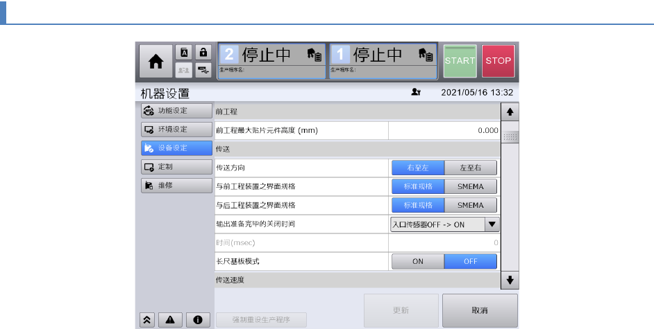Edit the 0.000 component height field
Image resolution: width=654 pixels, height=329 pixels.
444,130
